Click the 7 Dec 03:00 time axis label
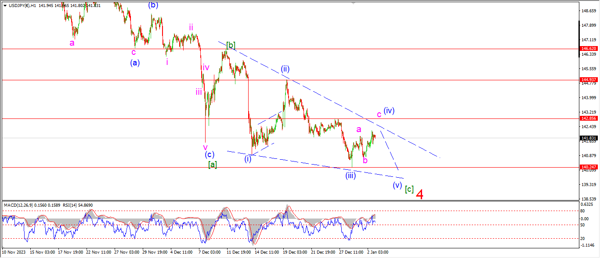 click(x=210, y=252)
